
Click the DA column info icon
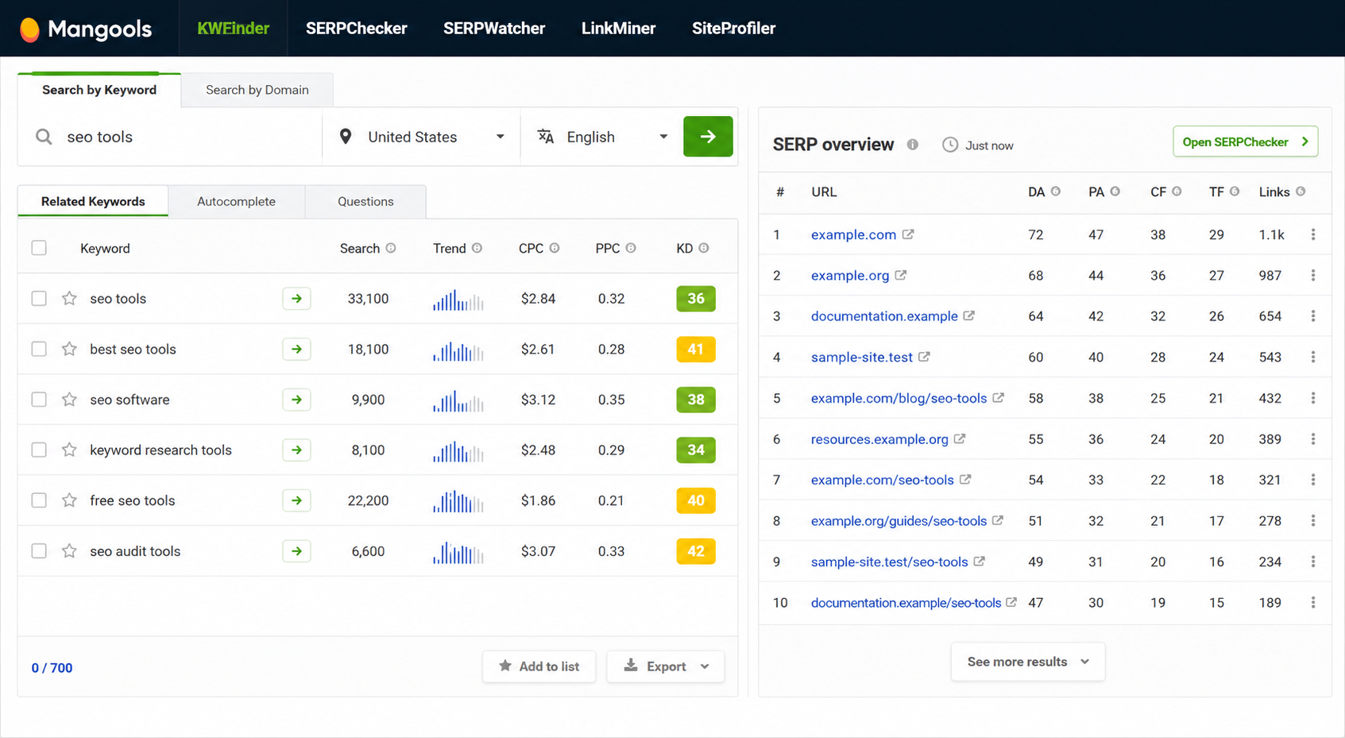tap(1056, 191)
